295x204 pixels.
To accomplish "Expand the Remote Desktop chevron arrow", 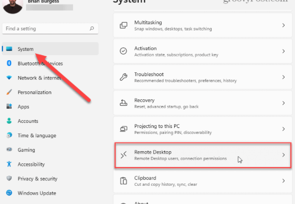I will [x=283, y=155].
